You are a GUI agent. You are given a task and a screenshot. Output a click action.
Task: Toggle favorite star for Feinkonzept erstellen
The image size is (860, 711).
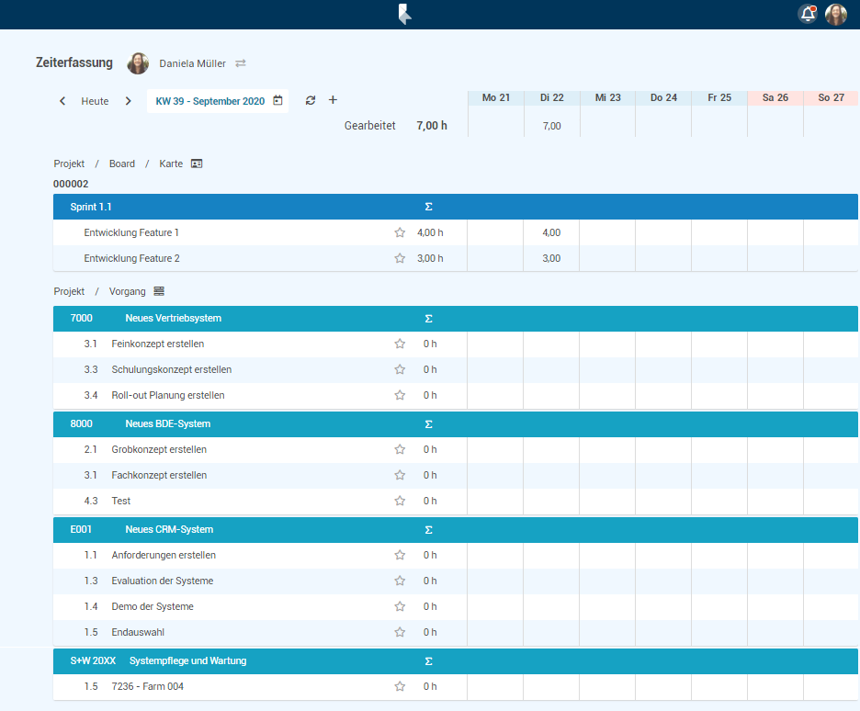pos(400,344)
